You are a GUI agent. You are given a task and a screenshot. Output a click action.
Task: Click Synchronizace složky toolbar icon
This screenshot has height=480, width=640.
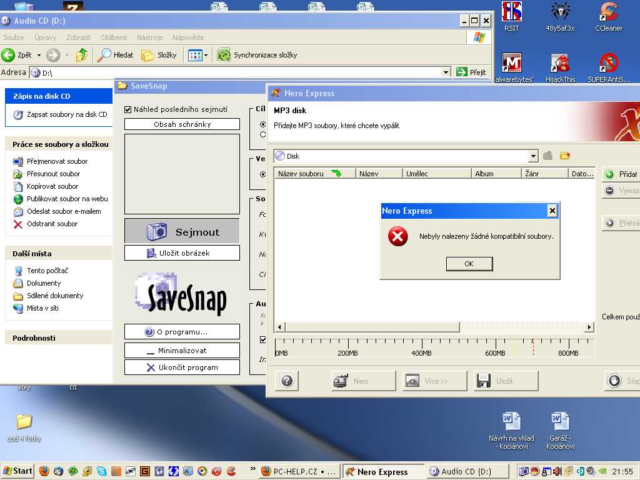(x=223, y=55)
